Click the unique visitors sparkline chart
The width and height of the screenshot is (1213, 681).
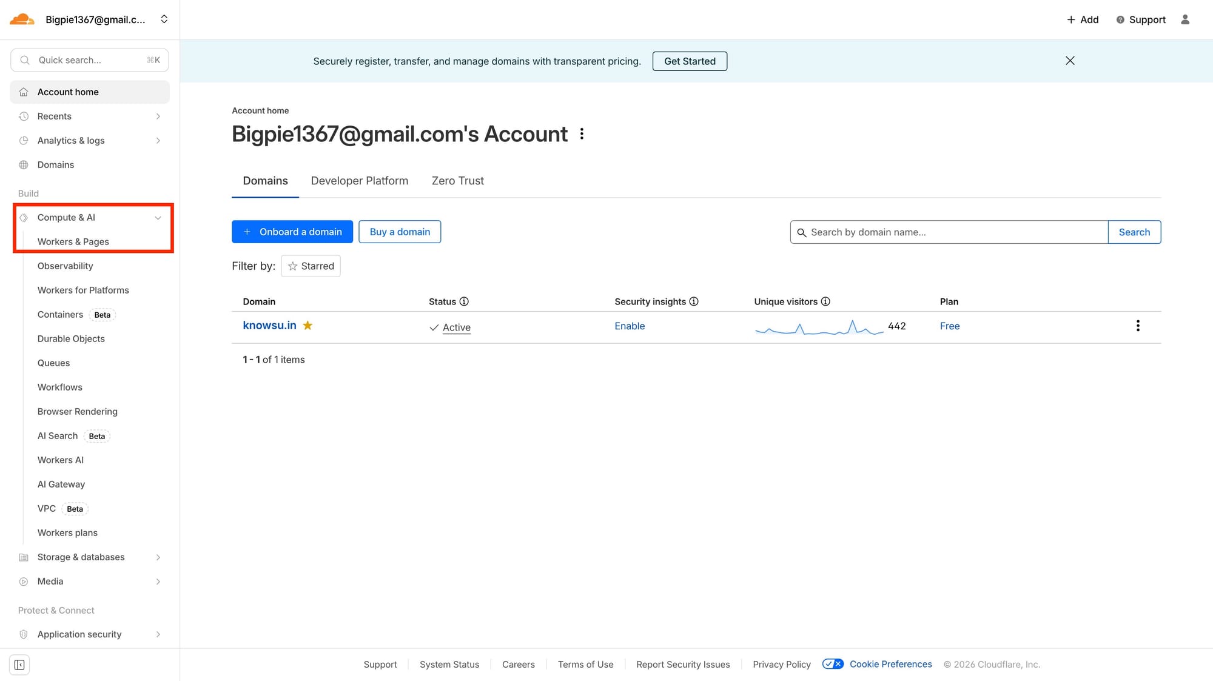[x=819, y=328]
